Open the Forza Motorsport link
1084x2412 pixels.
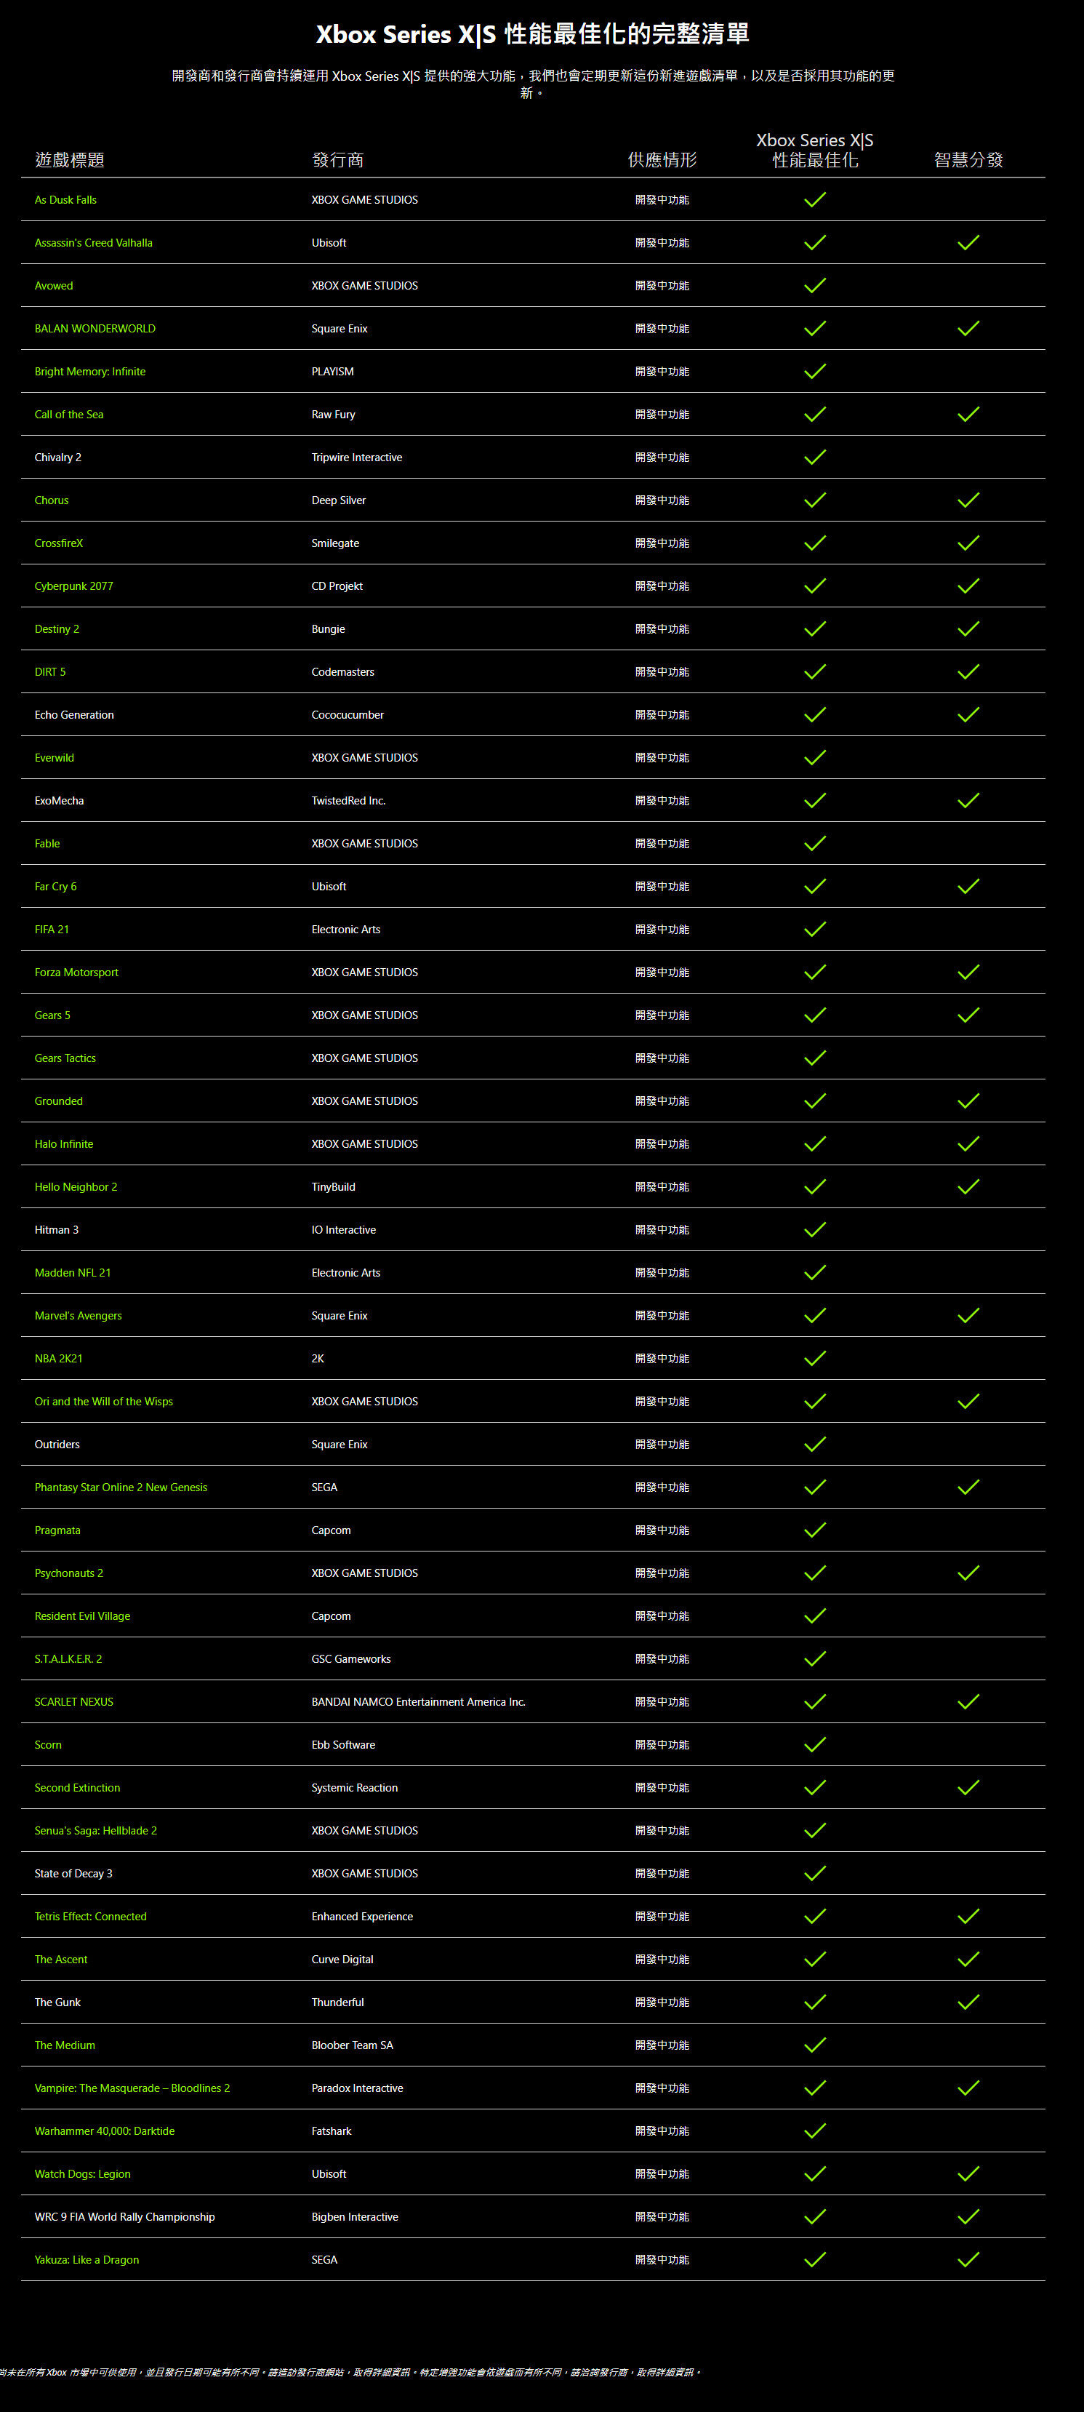(x=77, y=972)
